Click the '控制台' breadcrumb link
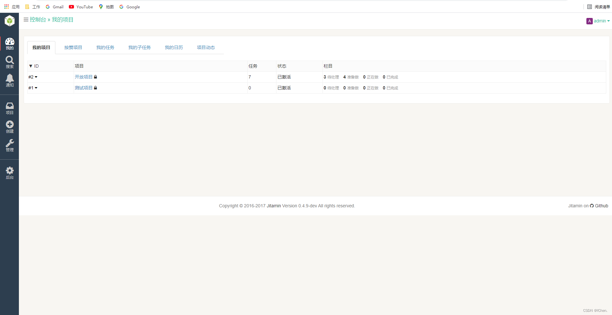This screenshot has height=315, width=612. click(38, 20)
